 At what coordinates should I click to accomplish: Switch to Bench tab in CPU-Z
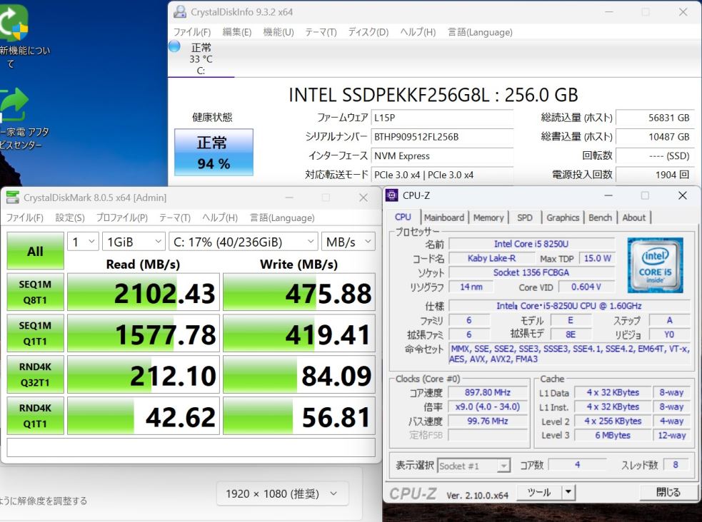click(600, 217)
